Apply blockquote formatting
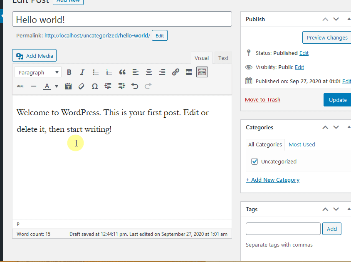This screenshot has width=351, height=262. [122, 72]
